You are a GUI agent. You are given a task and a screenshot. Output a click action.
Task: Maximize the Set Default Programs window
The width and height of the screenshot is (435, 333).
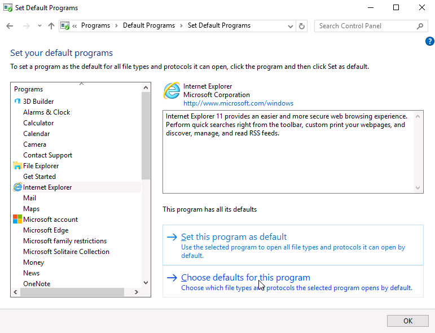click(x=396, y=7)
